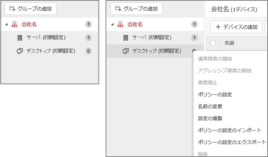268x157 pixels.
Task: Click the サーバ building icon in left screenshot
Action: click(20, 38)
